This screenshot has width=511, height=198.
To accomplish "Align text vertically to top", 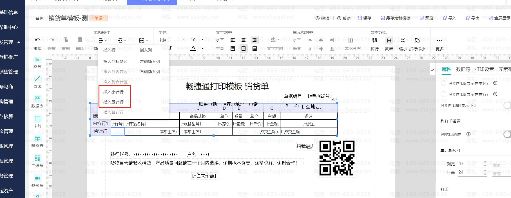I will [x=233, y=49].
